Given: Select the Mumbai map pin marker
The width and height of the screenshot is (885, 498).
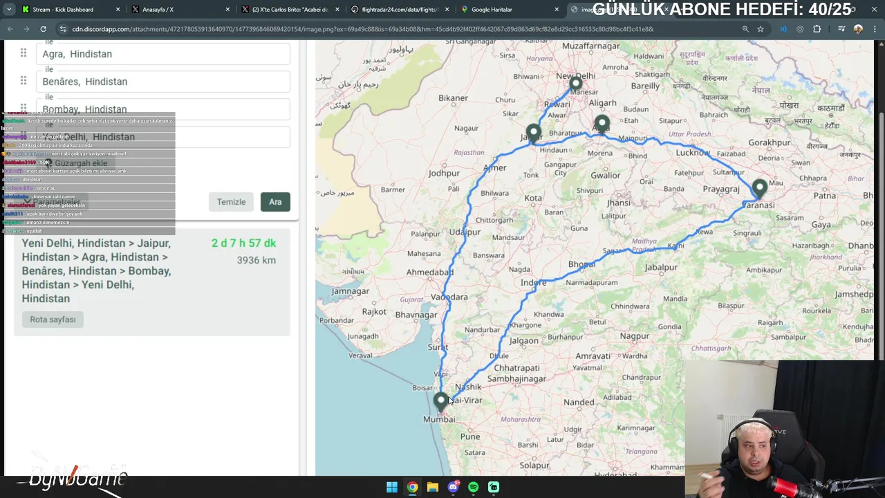Looking at the screenshot, I should 441,402.
